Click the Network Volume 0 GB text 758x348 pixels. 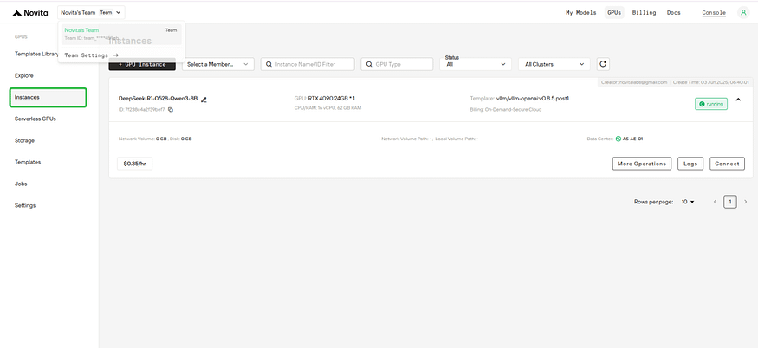pos(143,139)
